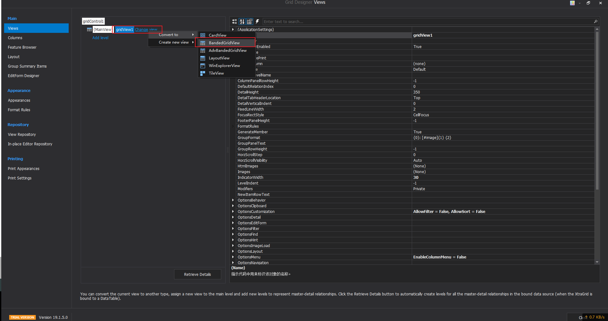This screenshot has height=321, width=608.
Task: Click property grid scroll up arrow
Action: (x=597, y=29)
